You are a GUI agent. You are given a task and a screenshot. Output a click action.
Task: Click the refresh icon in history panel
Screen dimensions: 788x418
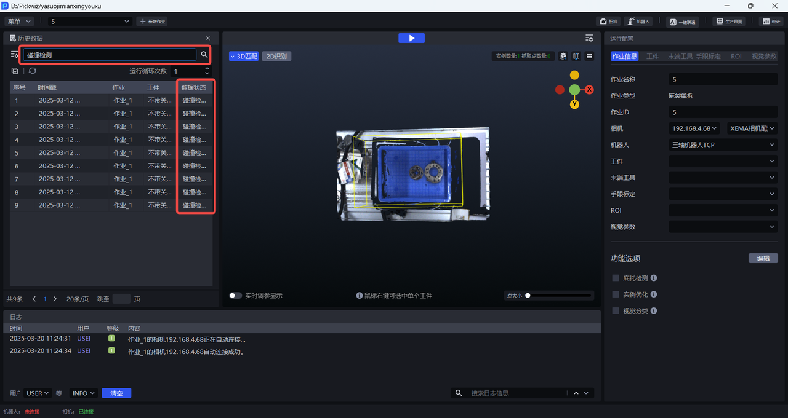[33, 71]
